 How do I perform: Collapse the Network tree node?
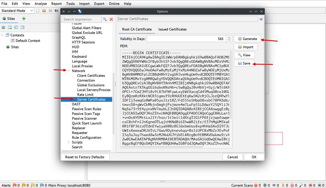tap(68, 71)
